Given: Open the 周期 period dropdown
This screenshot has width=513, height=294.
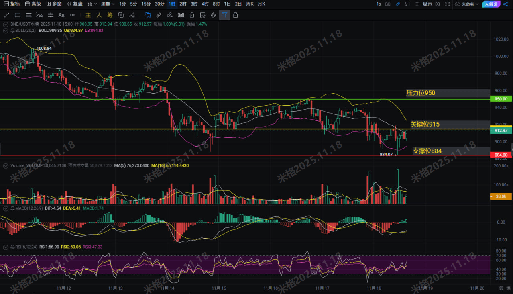Looking at the screenshot, I should point(108,4).
